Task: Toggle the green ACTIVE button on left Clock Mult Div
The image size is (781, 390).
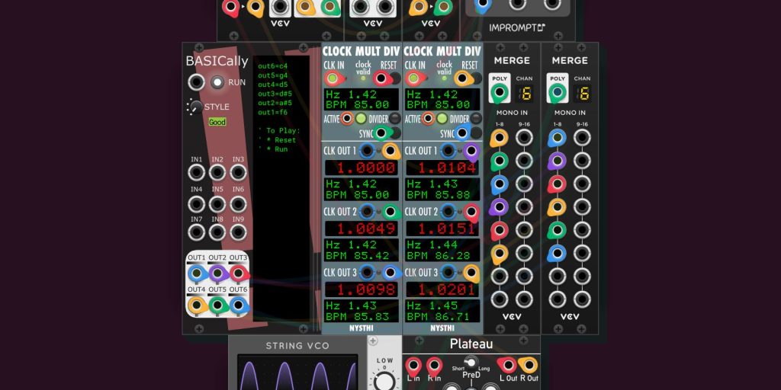Action: 361,118
